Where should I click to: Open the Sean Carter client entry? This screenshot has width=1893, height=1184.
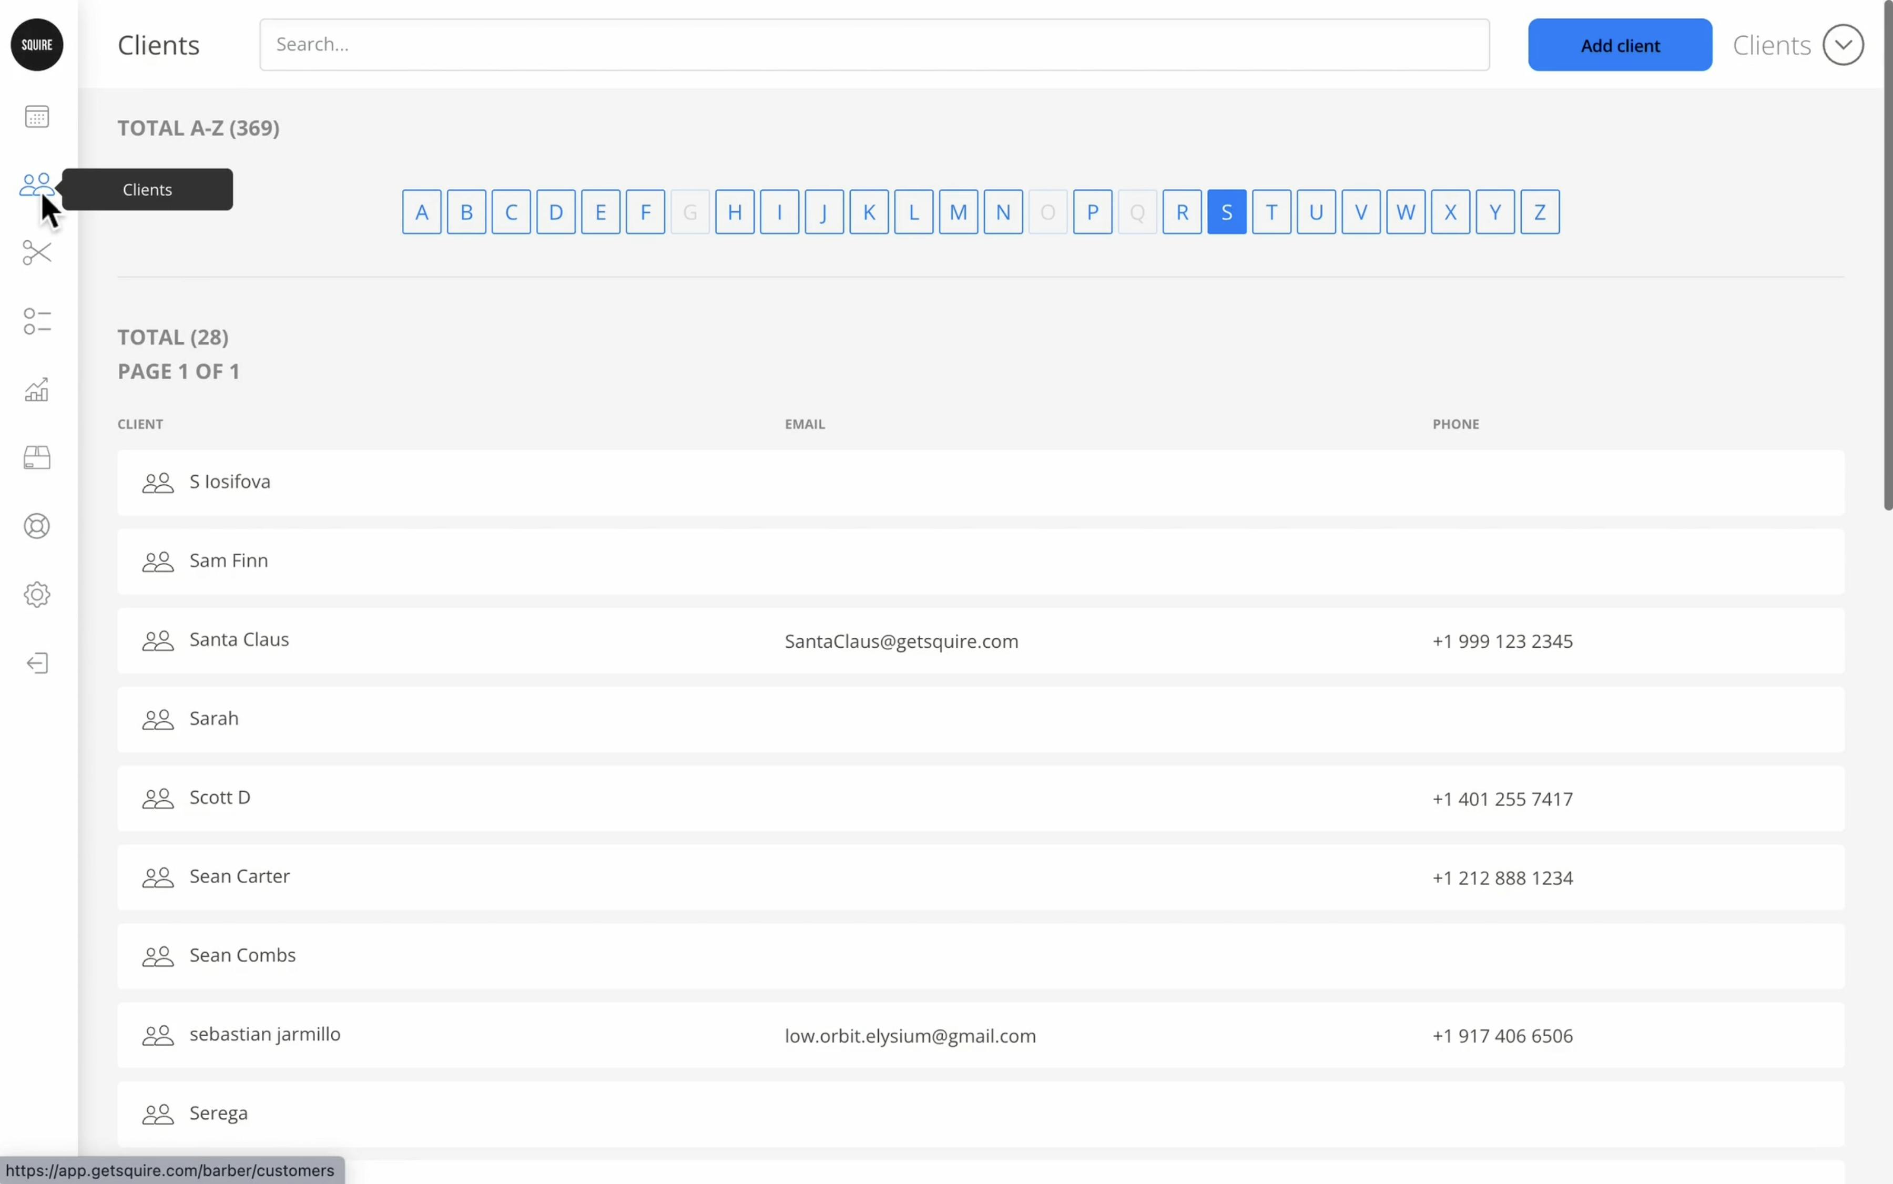click(240, 876)
